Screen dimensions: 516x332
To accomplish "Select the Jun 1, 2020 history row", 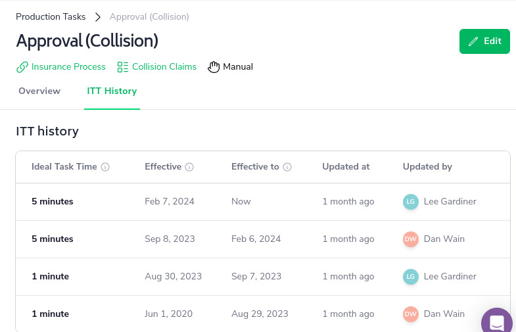I will click(x=169, y=314).
